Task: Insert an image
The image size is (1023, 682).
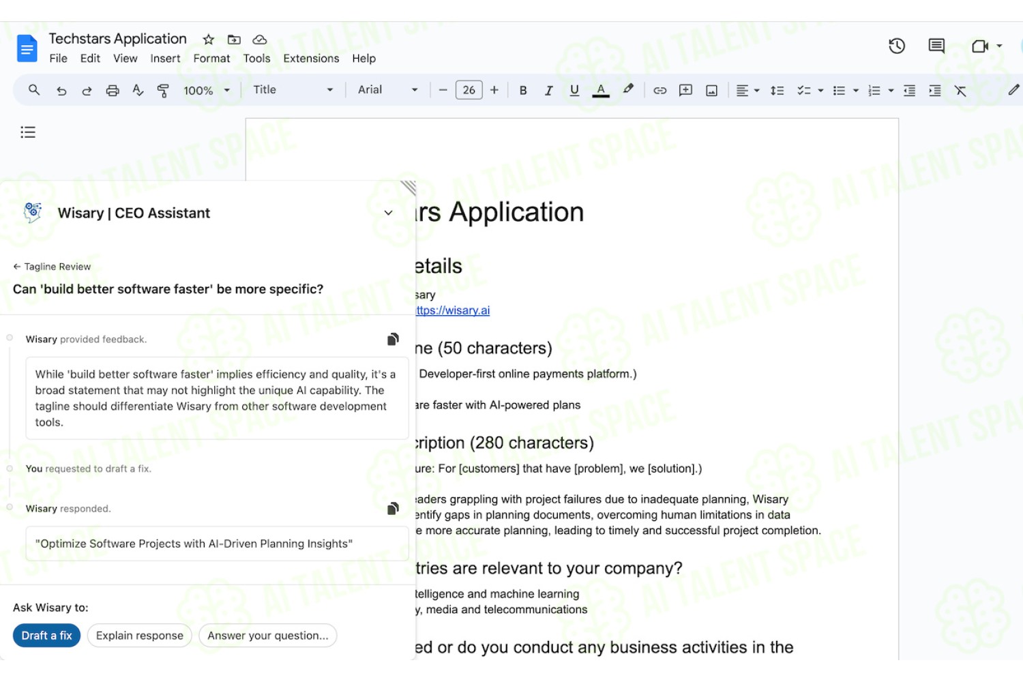Action: [711, 90]
